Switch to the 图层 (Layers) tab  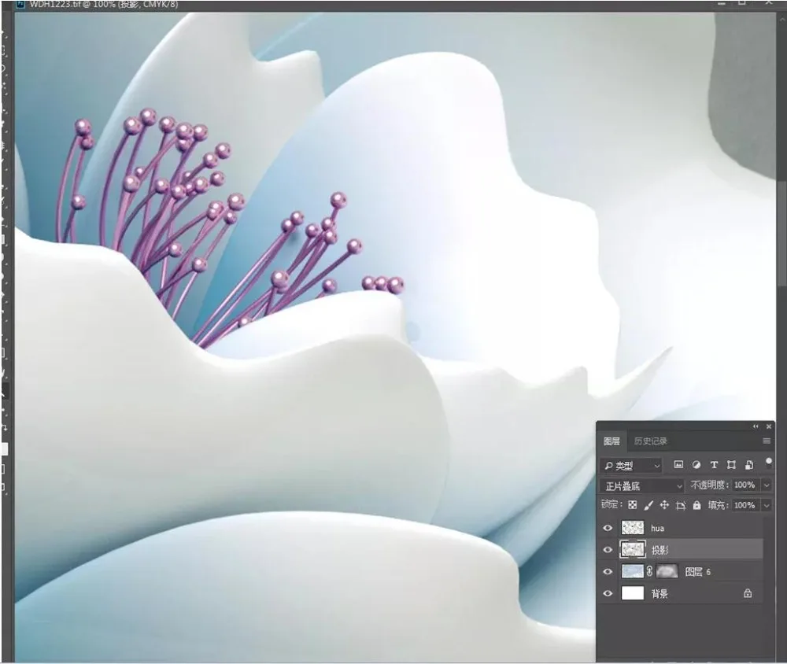click(611, 441)
